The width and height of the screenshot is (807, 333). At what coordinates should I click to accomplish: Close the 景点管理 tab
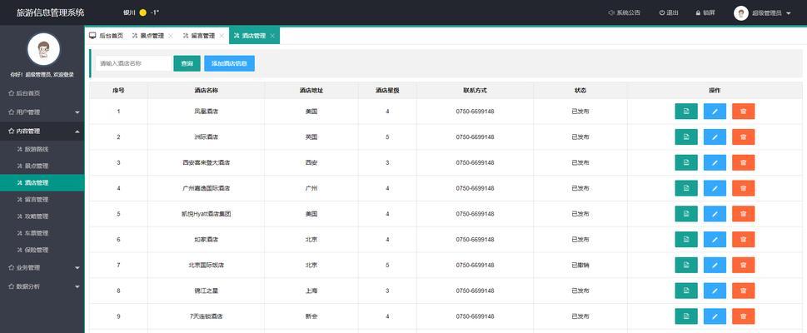171,36
